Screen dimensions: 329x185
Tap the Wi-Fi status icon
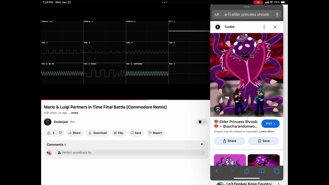coord(271,2)
